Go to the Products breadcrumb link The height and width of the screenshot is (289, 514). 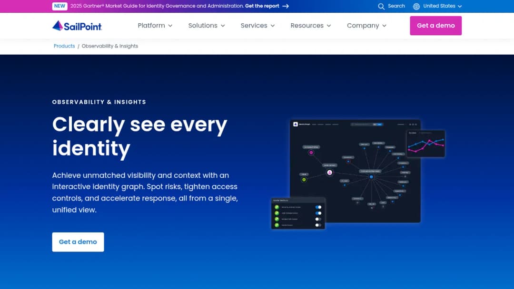pos(64,46)
